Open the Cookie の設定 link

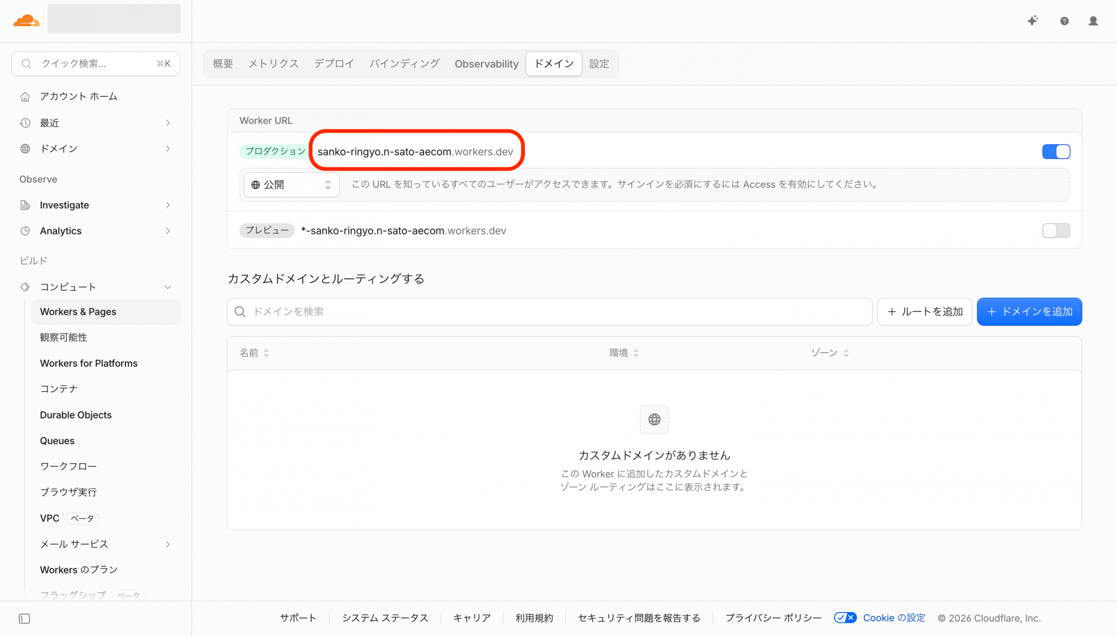[x=894, y=618]
